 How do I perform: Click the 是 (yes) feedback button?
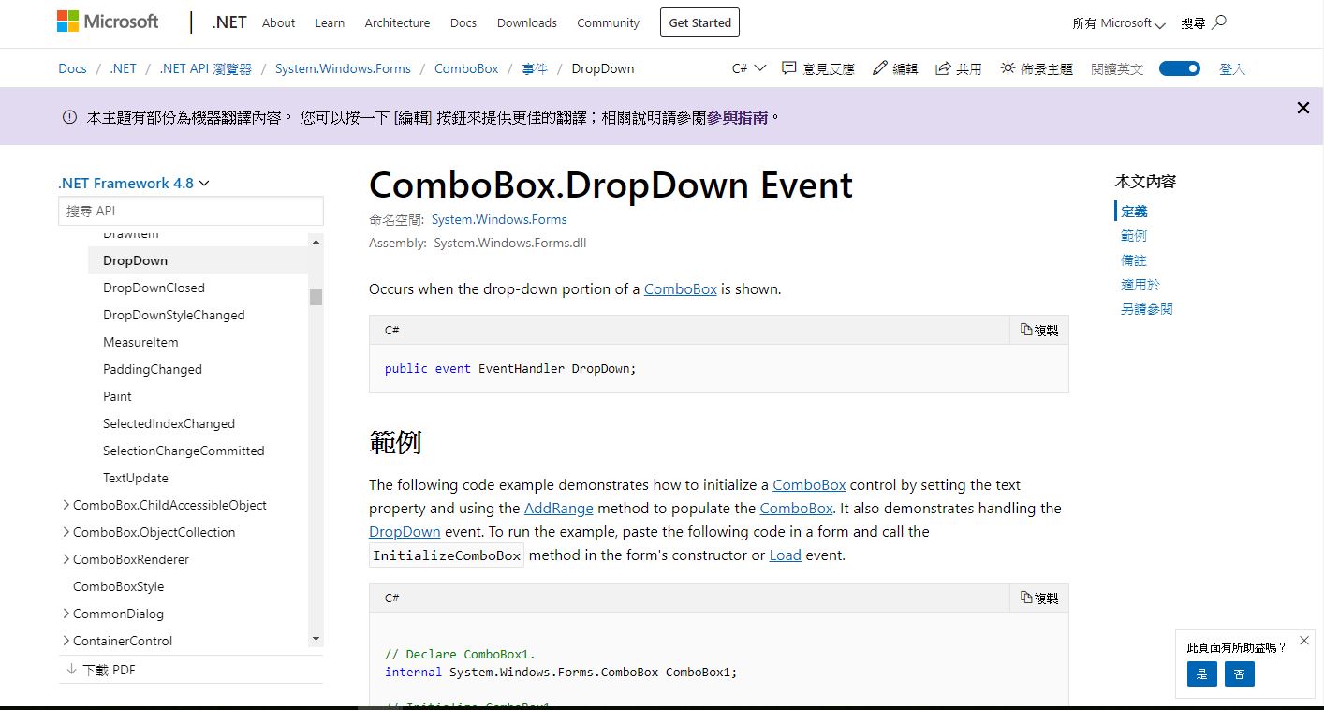click(x=1201, y=673)
